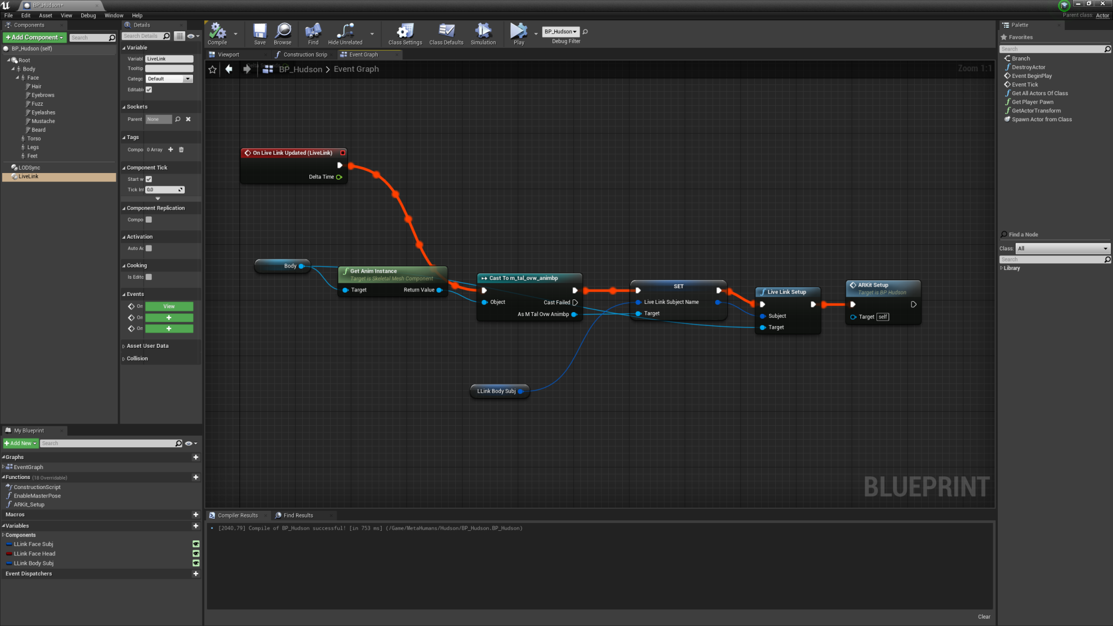Add a new Function with plus icon
1113x626 pixels.
[196, 477]
